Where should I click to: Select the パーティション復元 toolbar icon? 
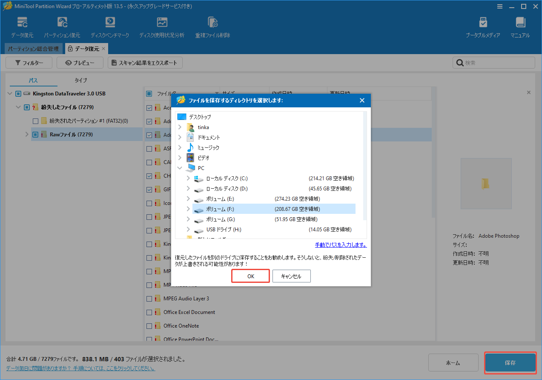point(62,26)
